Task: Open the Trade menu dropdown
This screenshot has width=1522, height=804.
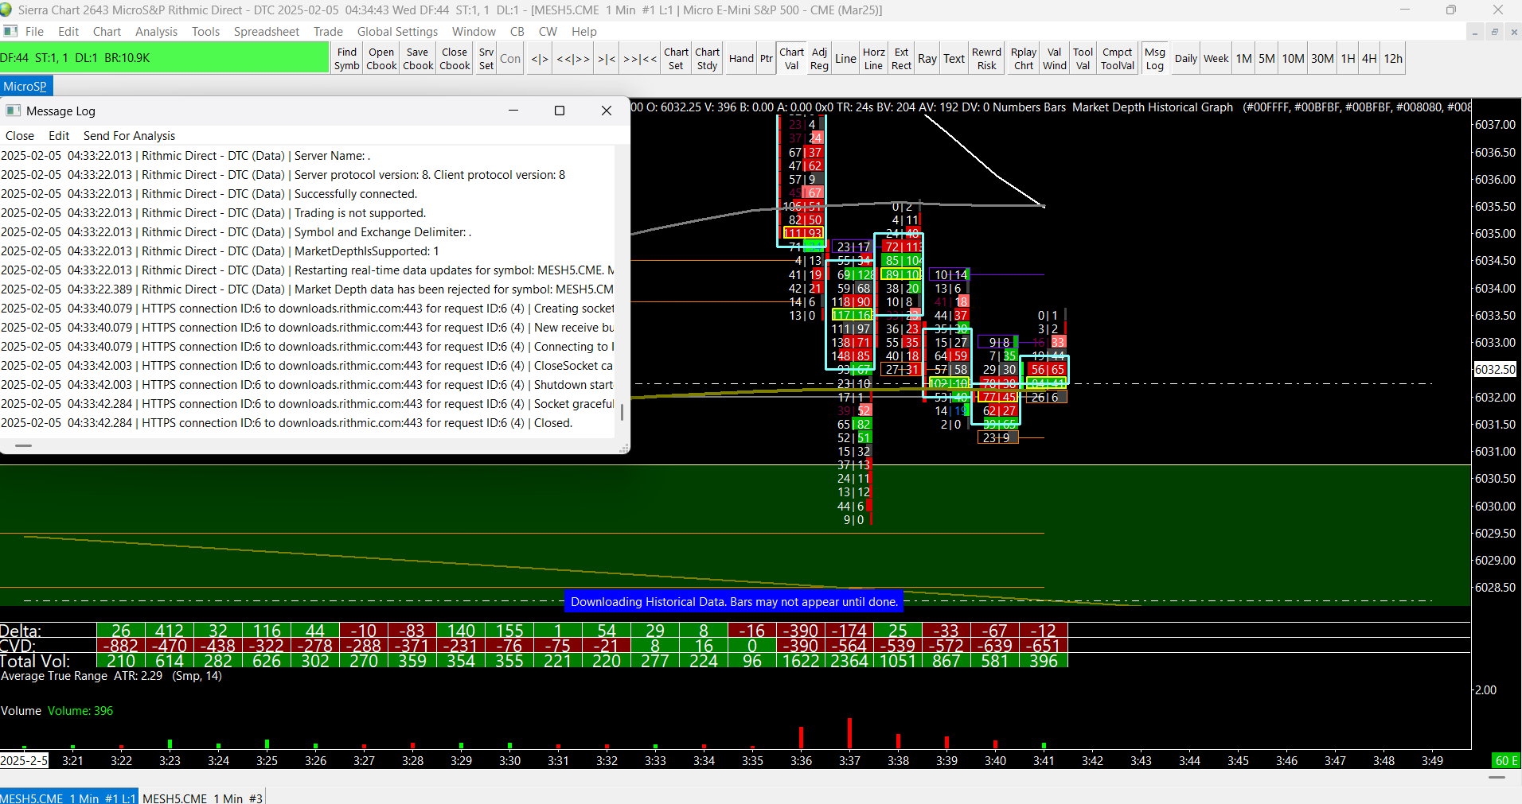Action: click(328, 32)
